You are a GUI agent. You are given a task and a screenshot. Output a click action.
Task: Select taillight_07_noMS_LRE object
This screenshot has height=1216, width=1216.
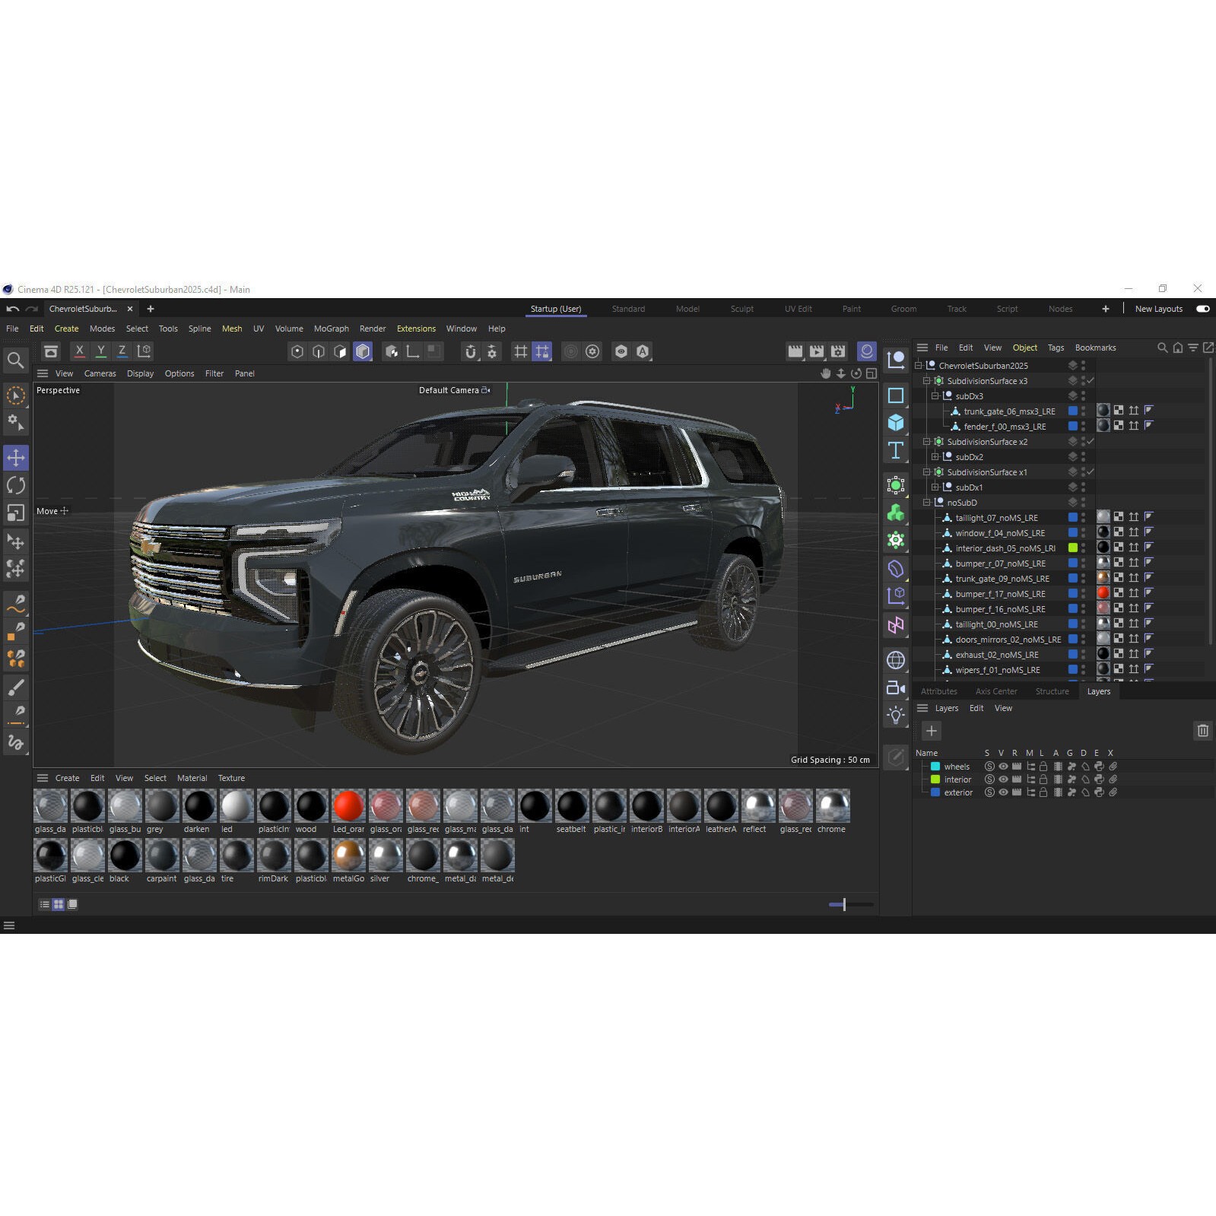(996, 518)
